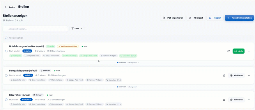Open external link icon for LKW Fahrer job
Viewport: 255px width, 110px height.
[x=224, y=100]
